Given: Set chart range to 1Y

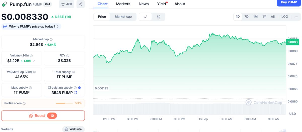Looking at the screenshot, I should point(264,17).
